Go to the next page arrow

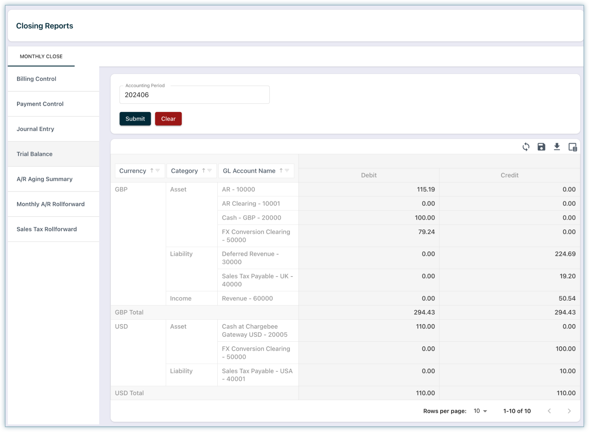point(569,411)
